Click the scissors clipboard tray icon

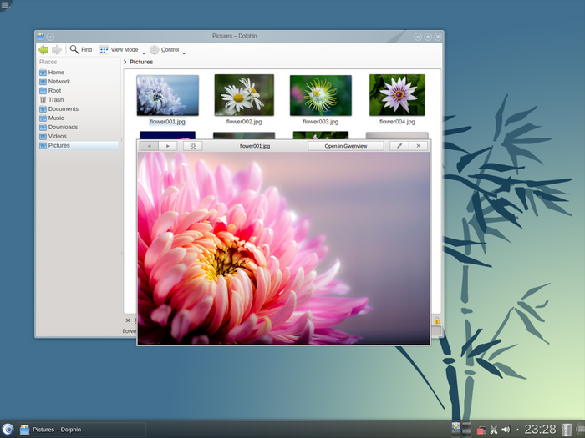[493, 430]
